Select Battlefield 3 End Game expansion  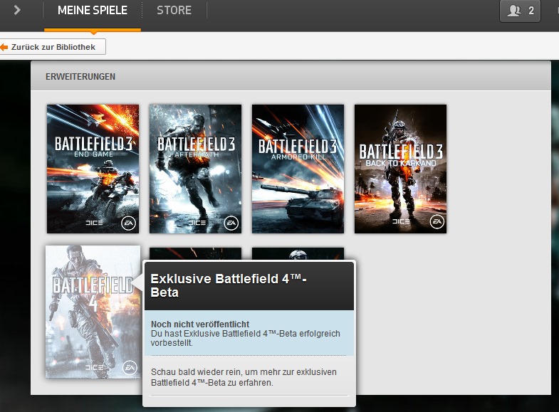pos(93,169)
